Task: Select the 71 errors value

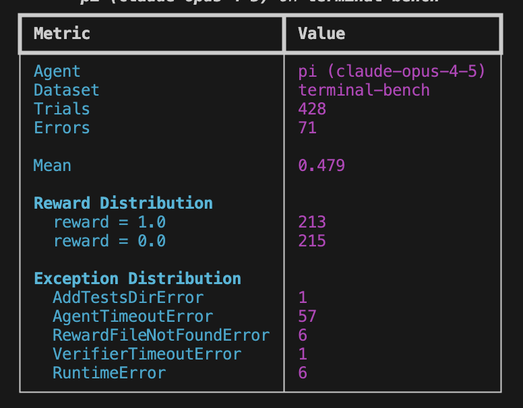Action: (307, 128)
